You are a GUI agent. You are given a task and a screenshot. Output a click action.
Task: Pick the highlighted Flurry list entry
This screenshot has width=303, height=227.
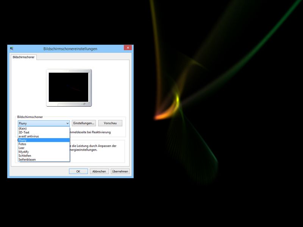click(44, 140)
